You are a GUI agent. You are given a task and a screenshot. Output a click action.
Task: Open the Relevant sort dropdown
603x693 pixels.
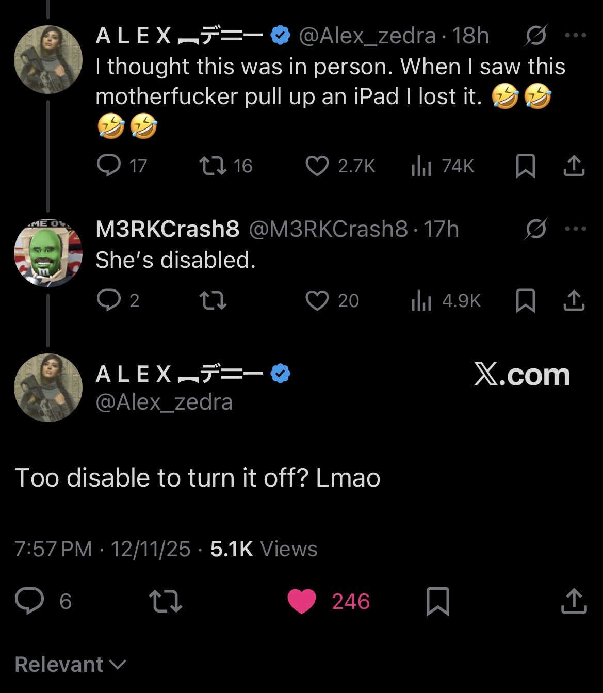point(70,664)
